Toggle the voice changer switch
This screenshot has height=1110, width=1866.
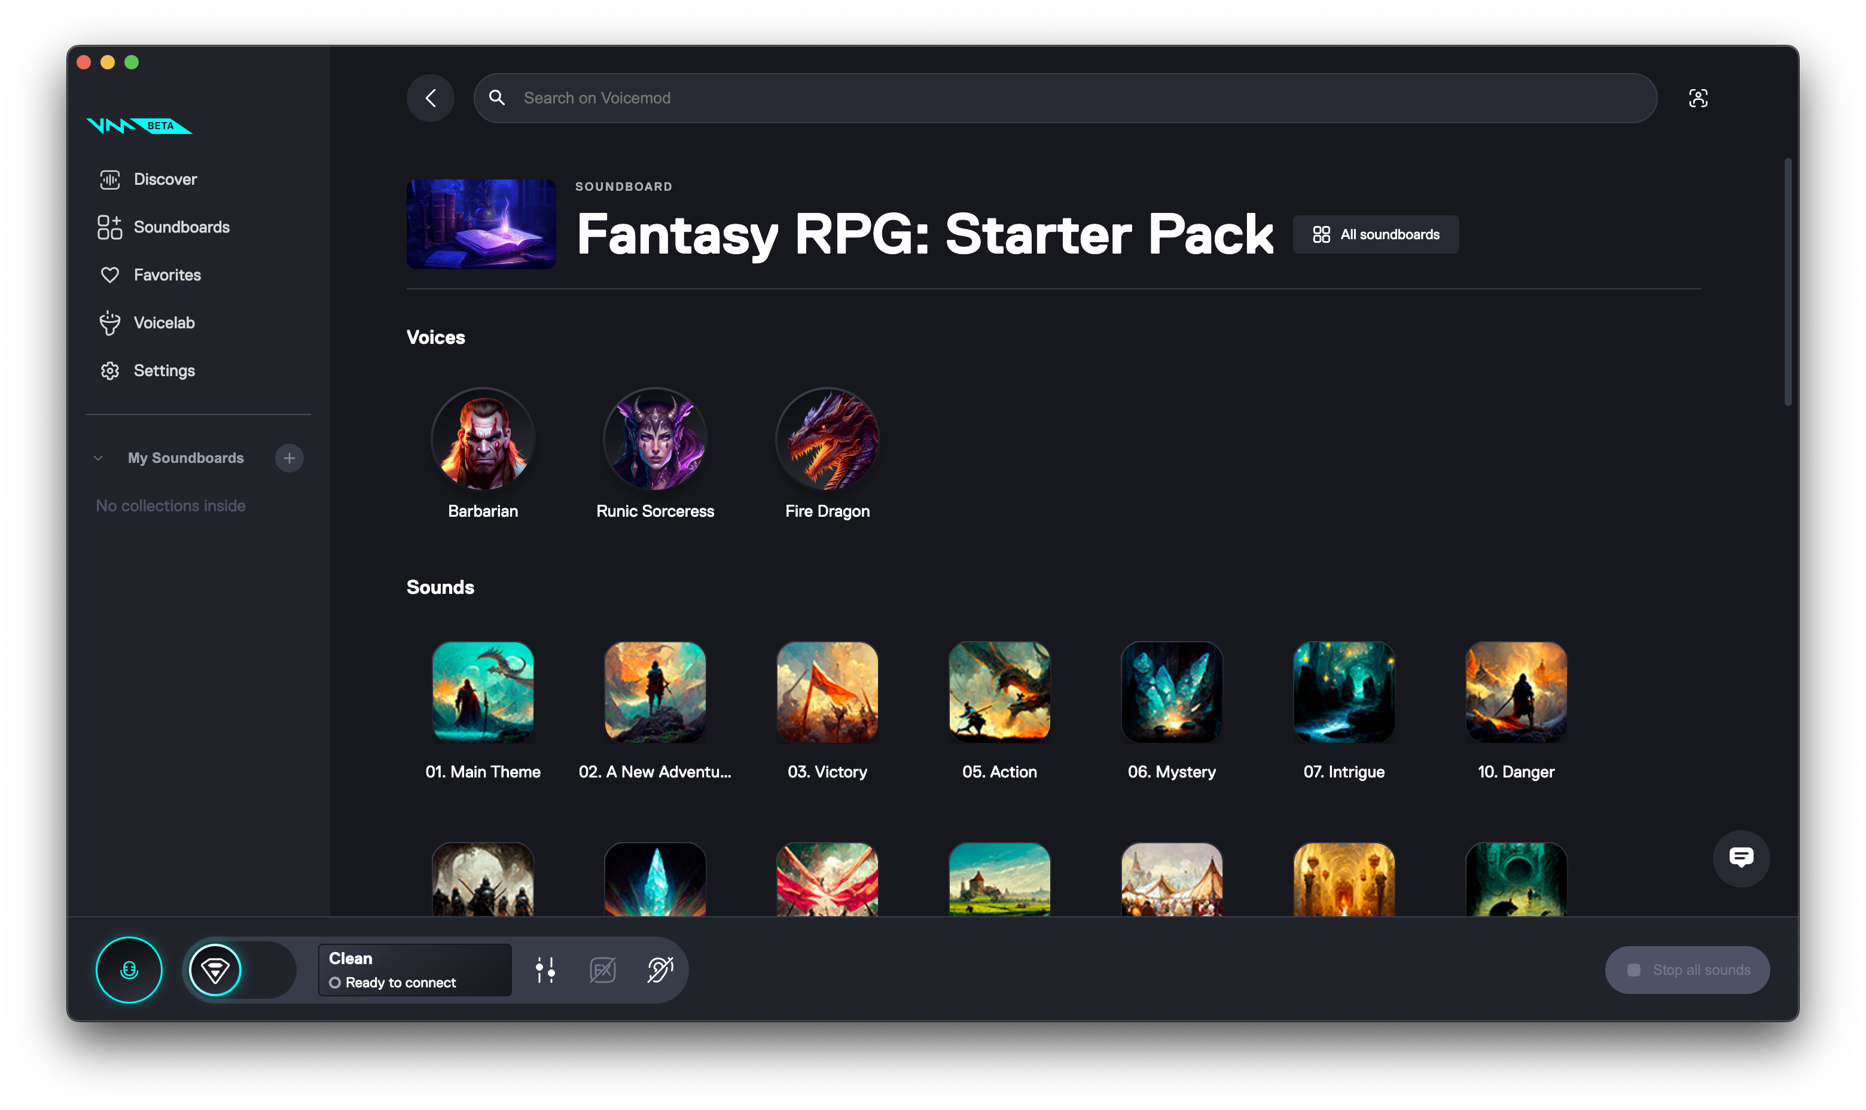coord(241,970)
